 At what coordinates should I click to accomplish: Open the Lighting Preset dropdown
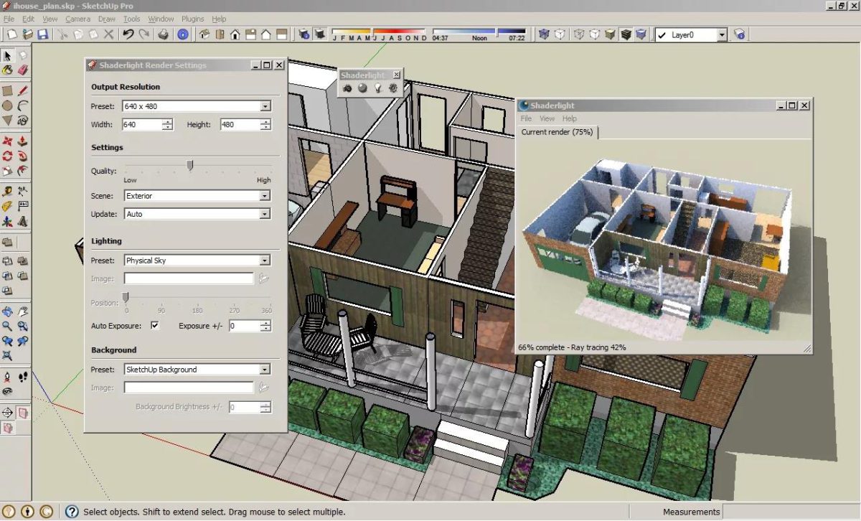(x=265, y=260)
